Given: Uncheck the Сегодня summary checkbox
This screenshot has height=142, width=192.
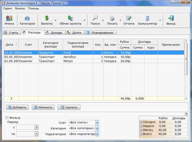Looking at the screenshot, I should [x=141, y=122].
